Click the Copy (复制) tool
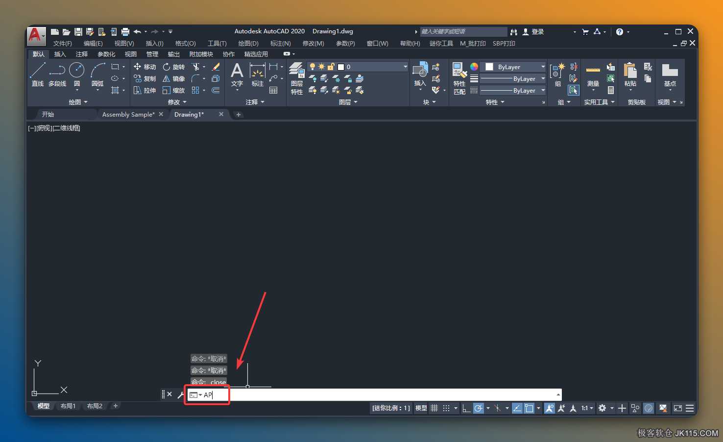This screenshot has width=723, height=442. 145,78
